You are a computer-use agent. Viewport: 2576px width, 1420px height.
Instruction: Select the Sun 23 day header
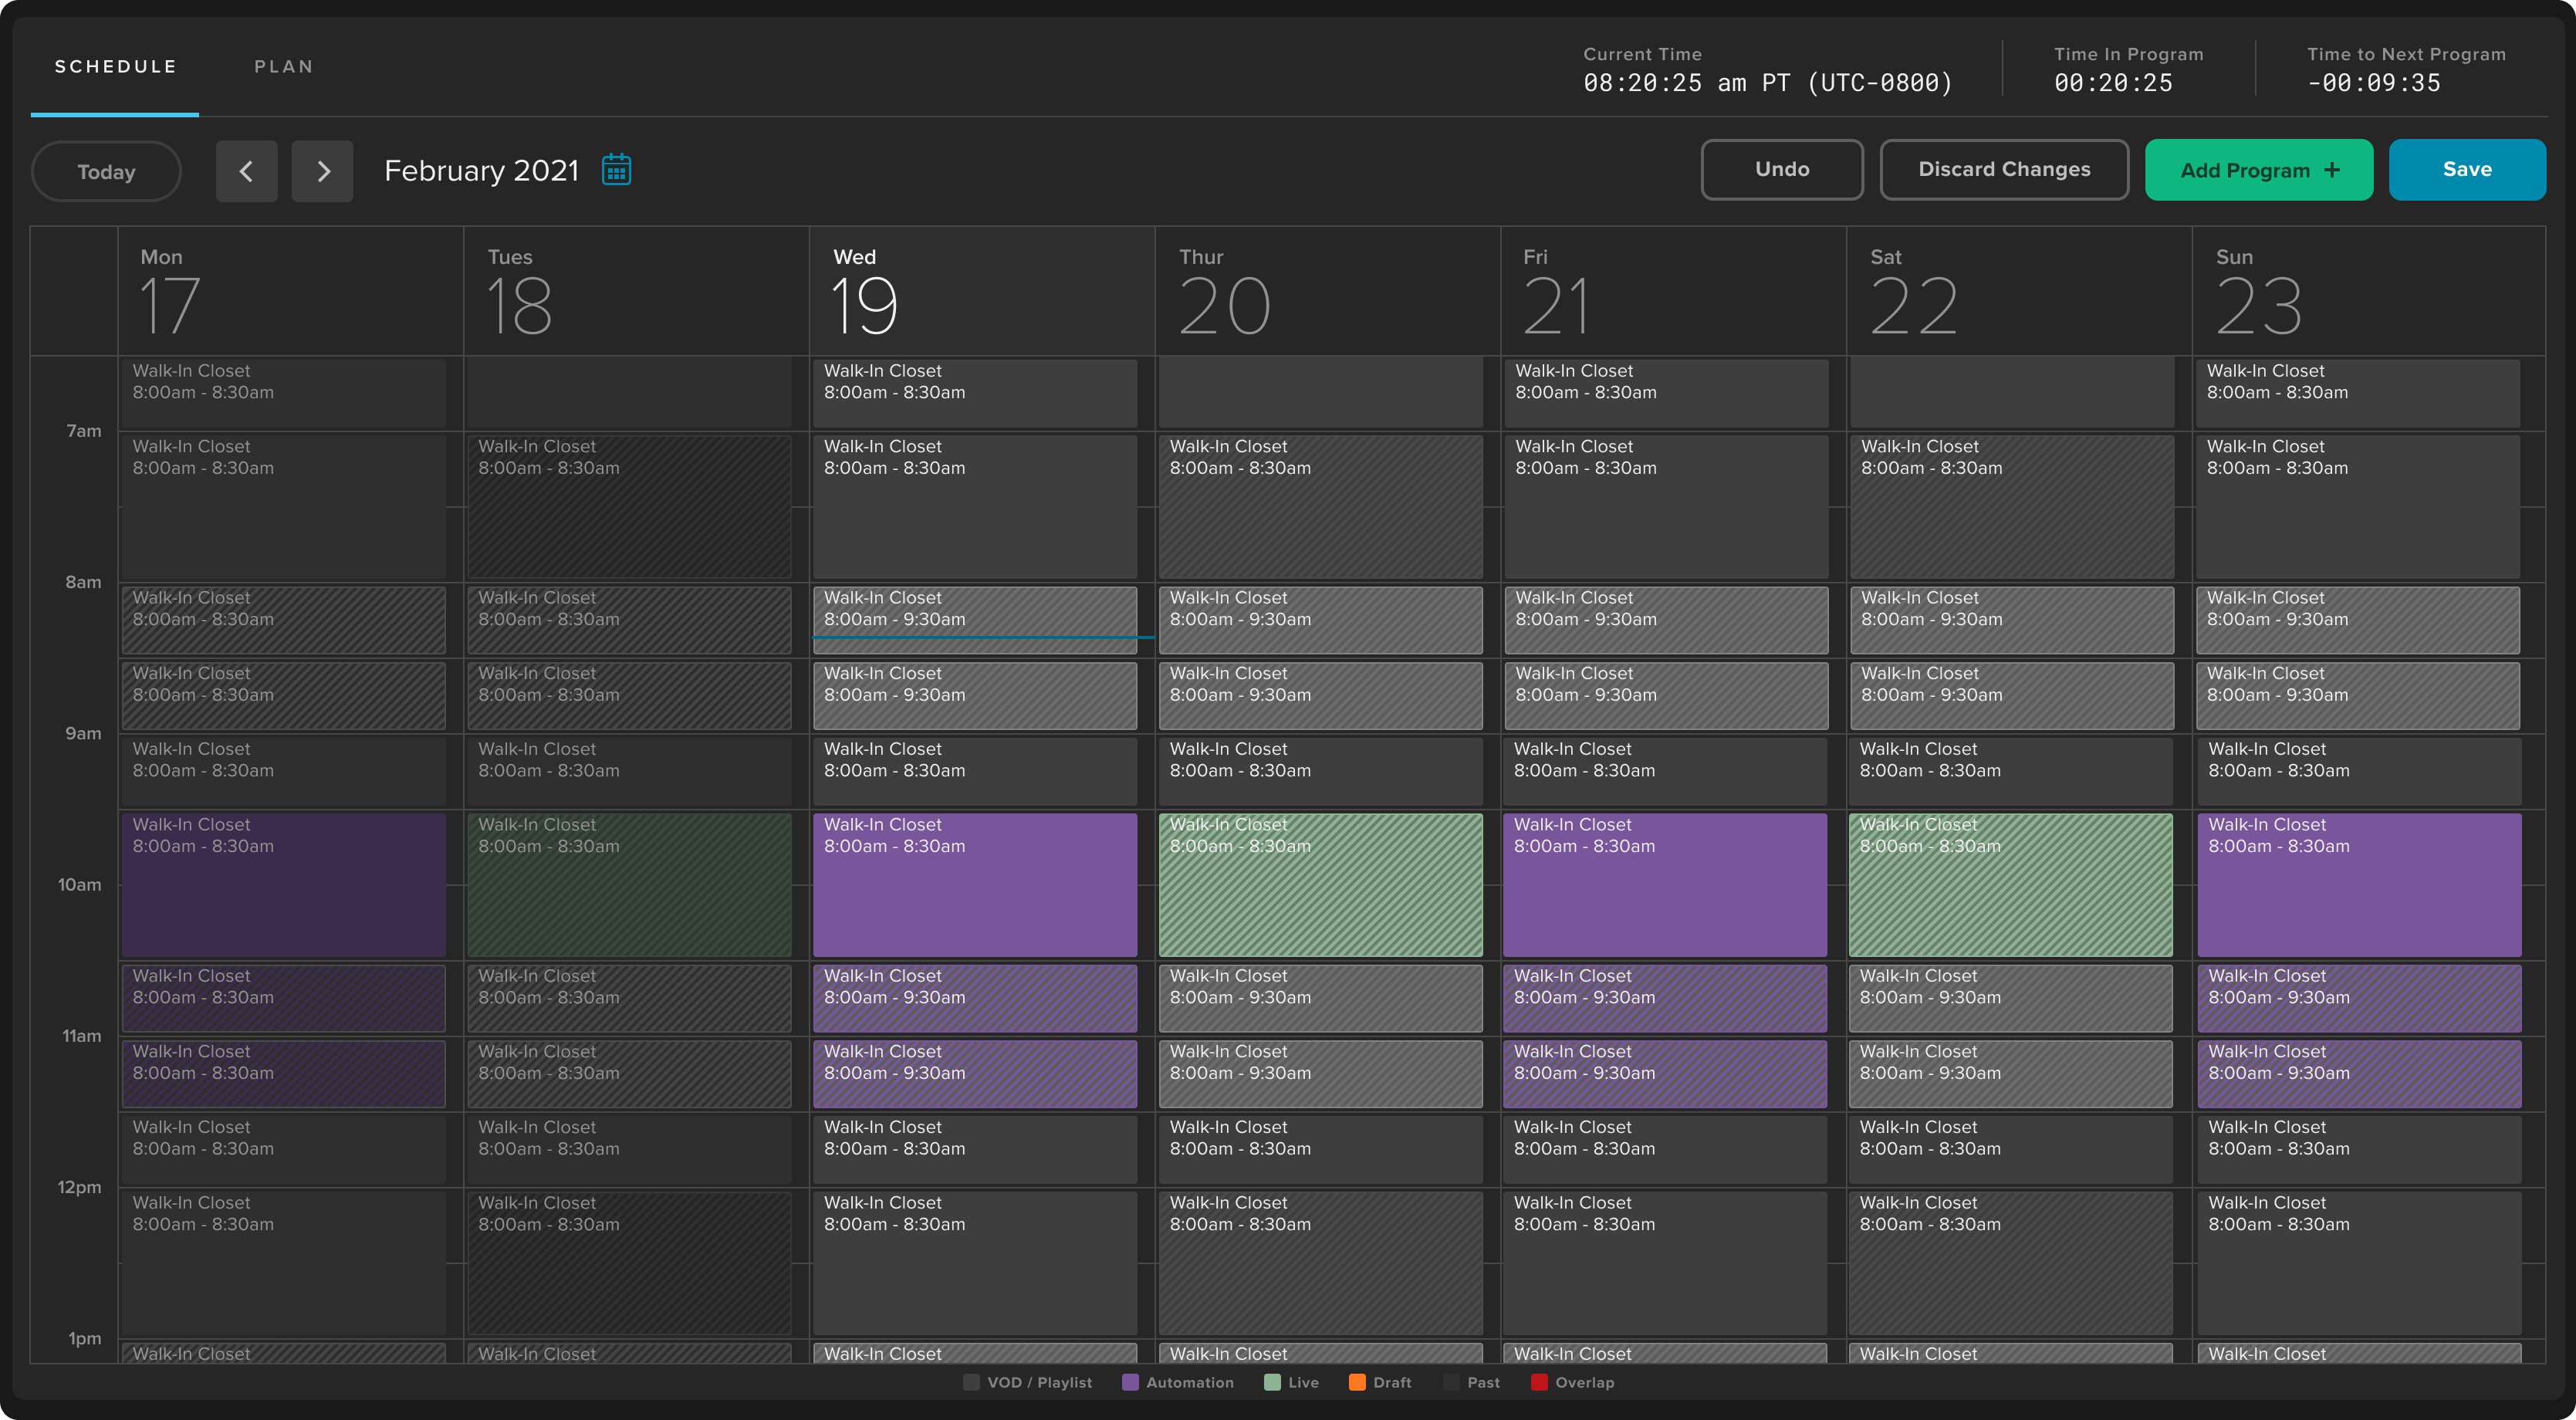(2369, 291)
